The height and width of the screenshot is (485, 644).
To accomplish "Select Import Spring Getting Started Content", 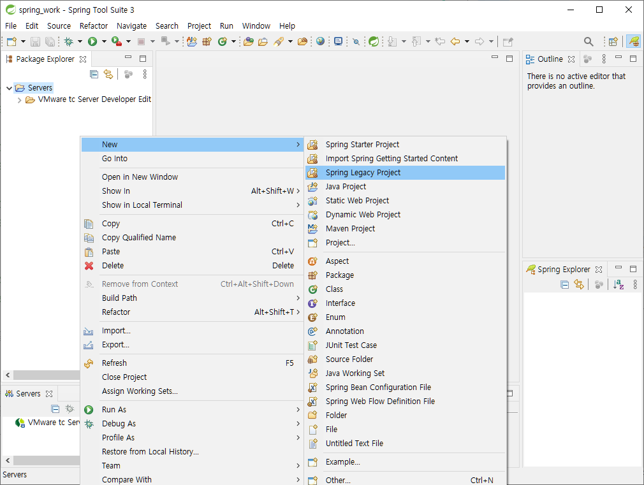I will coord(405,159).
